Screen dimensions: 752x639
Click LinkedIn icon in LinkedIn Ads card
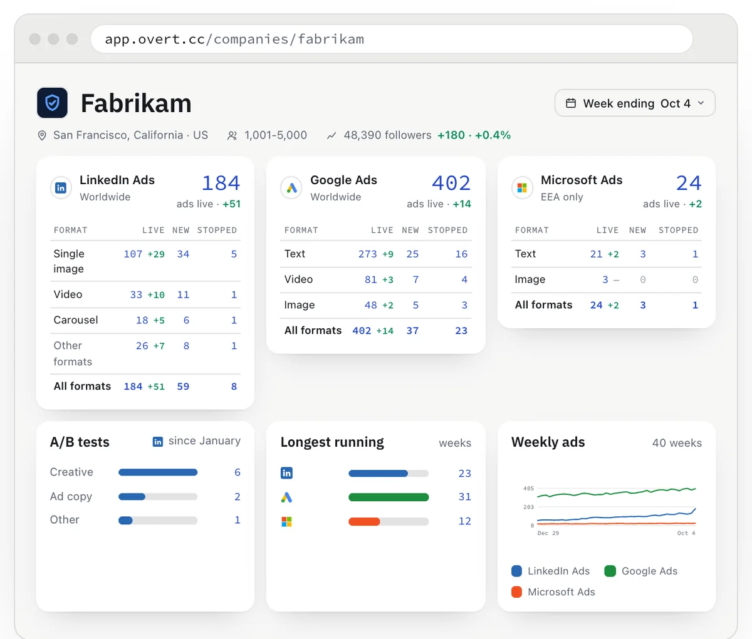pyautogui.click(x=61, y=187)
